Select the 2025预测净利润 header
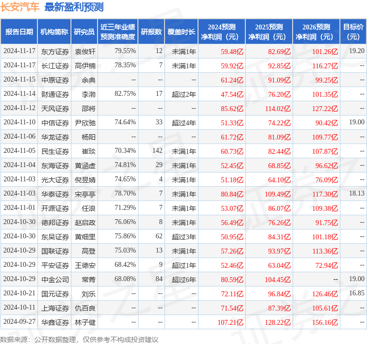Viewport: 367px width, 344px height. click(x=269, y=32)
